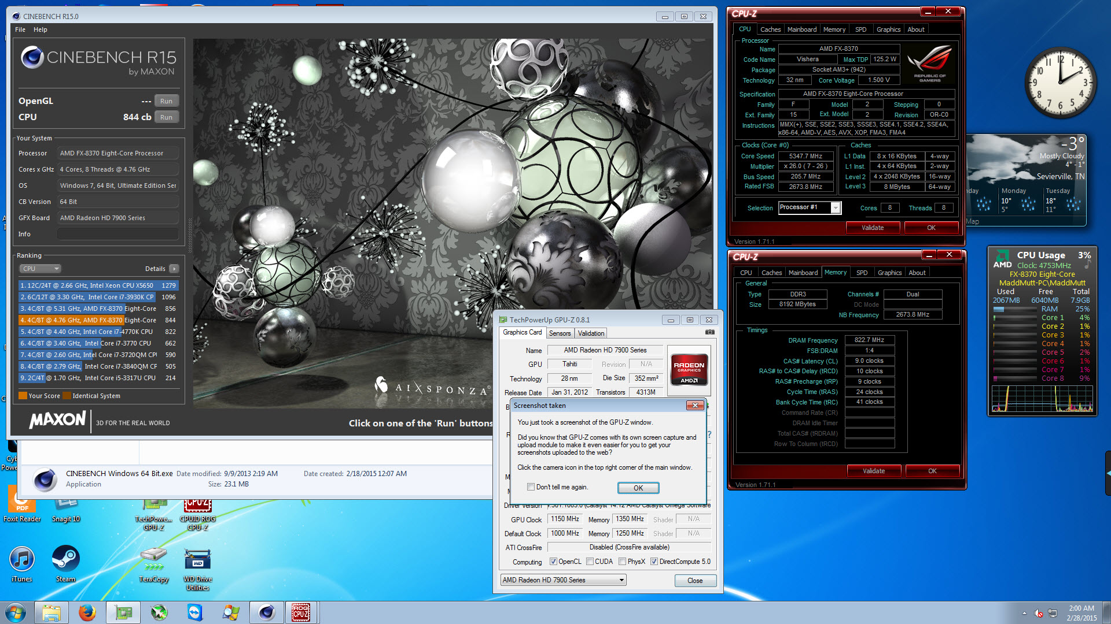Click the Cinebench taskbar icon
The height and width of the screenshot is (624, 1111).
point(267,612)
